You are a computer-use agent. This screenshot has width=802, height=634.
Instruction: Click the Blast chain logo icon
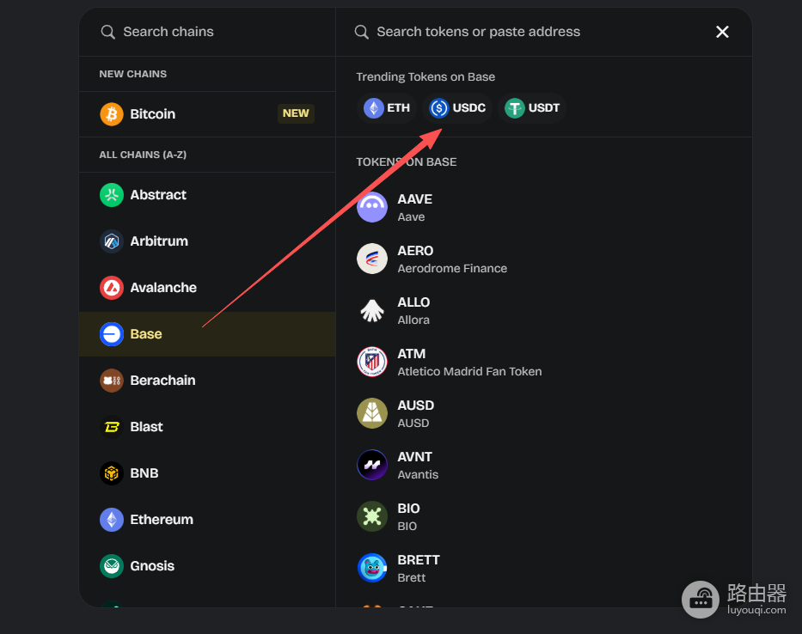point(112,427)
